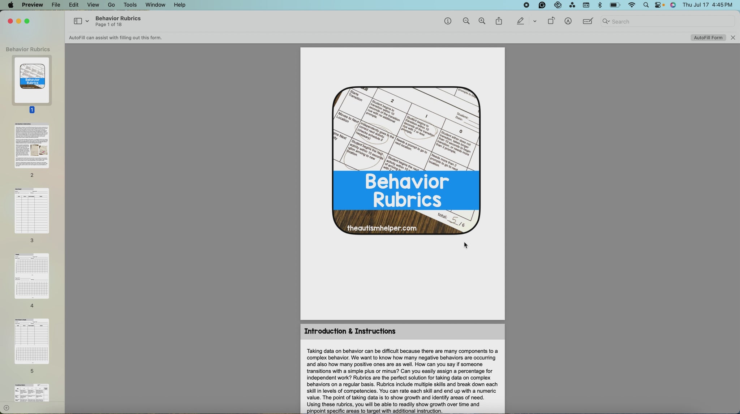Open the View menu
Screen dimensions: 740x414
coord(93,5)
